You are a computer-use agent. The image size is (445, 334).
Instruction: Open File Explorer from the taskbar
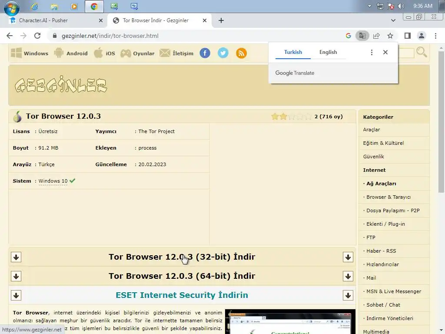[x=54, y=6]
